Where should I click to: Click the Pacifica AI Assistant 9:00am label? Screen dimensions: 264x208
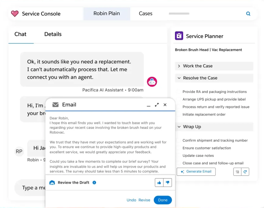[113, 90]
